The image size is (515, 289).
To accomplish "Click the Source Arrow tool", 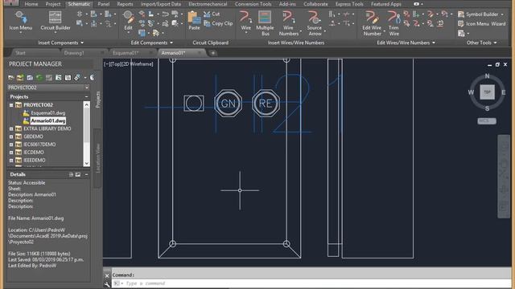I will [315, 23].
